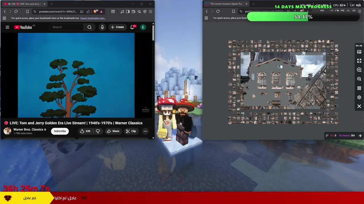Open Warner Bros. Classics channel name
This screenshot has height=204, width=364.
coord(28,129)
